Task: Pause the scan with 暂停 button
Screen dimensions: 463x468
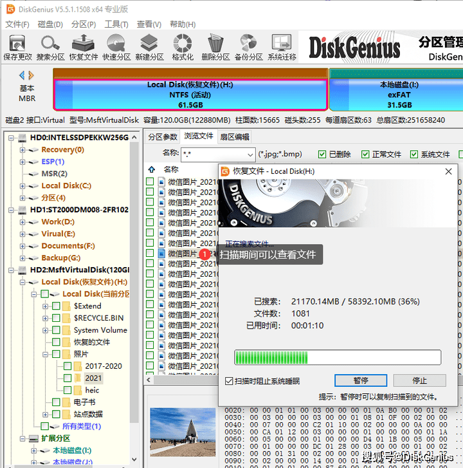Action: [x=361, y=380]
